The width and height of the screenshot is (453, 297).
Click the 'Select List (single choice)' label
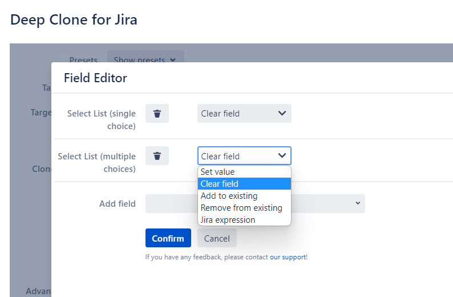(102, 120)
